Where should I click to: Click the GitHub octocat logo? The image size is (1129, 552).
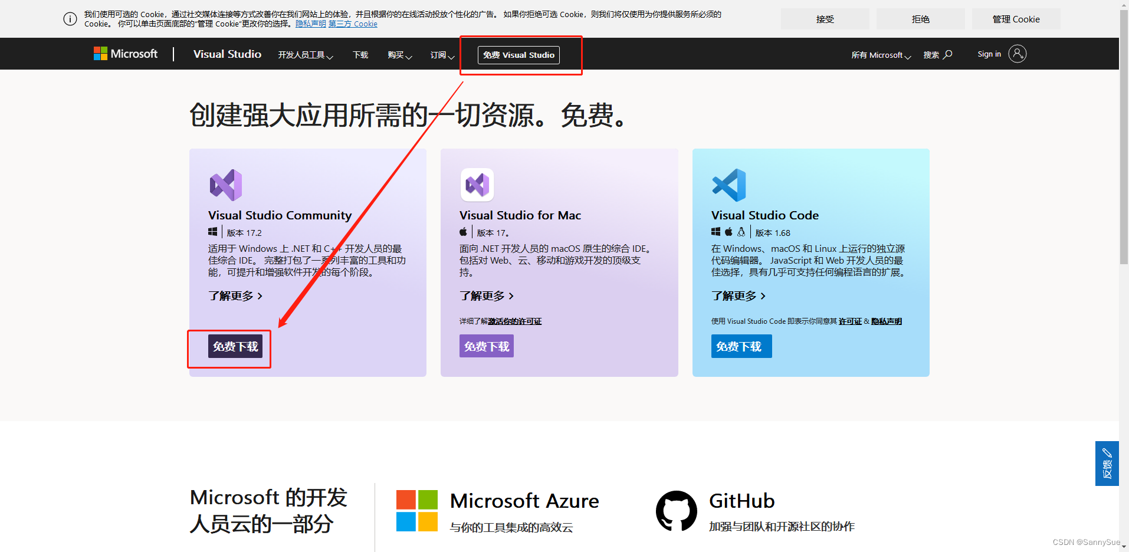(677, 511)
